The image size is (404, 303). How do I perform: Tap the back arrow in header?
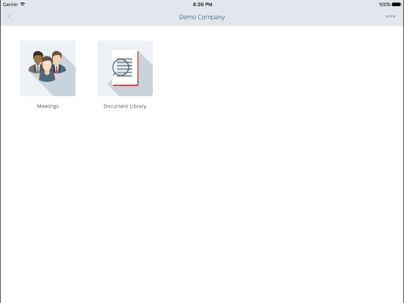(10, 17)
